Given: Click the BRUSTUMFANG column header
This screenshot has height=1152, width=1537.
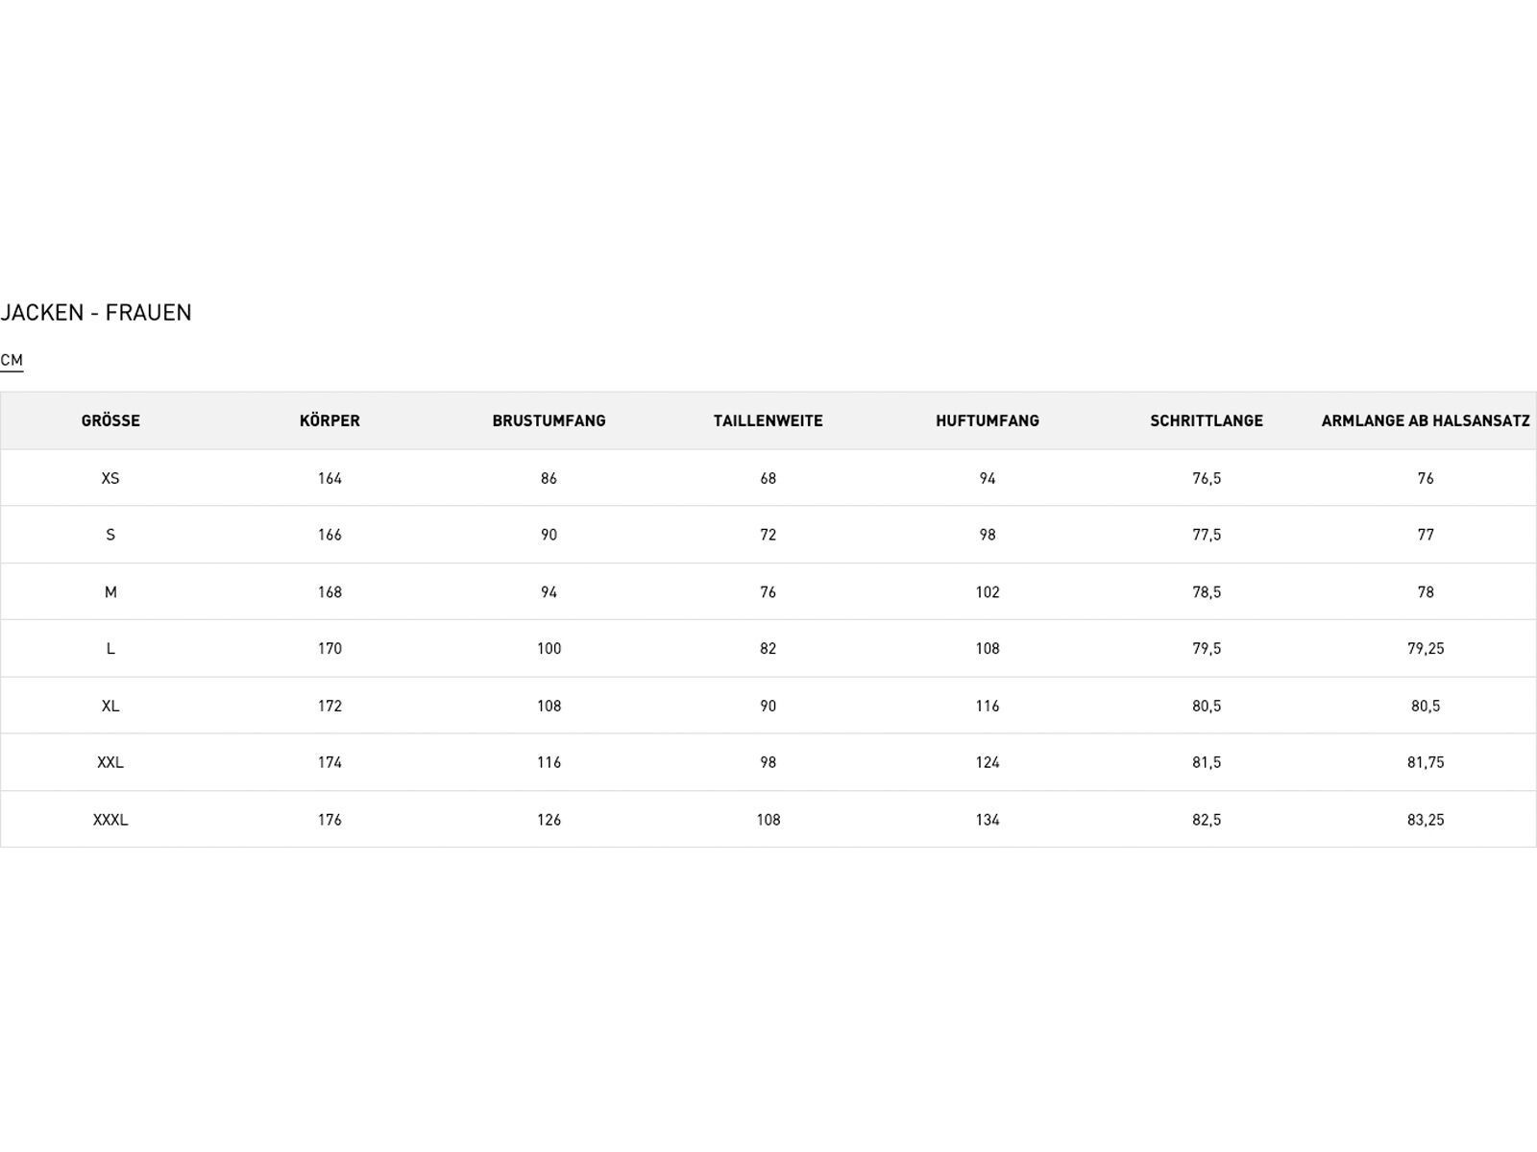Looking at the screenshot, I should click(549, 420).
